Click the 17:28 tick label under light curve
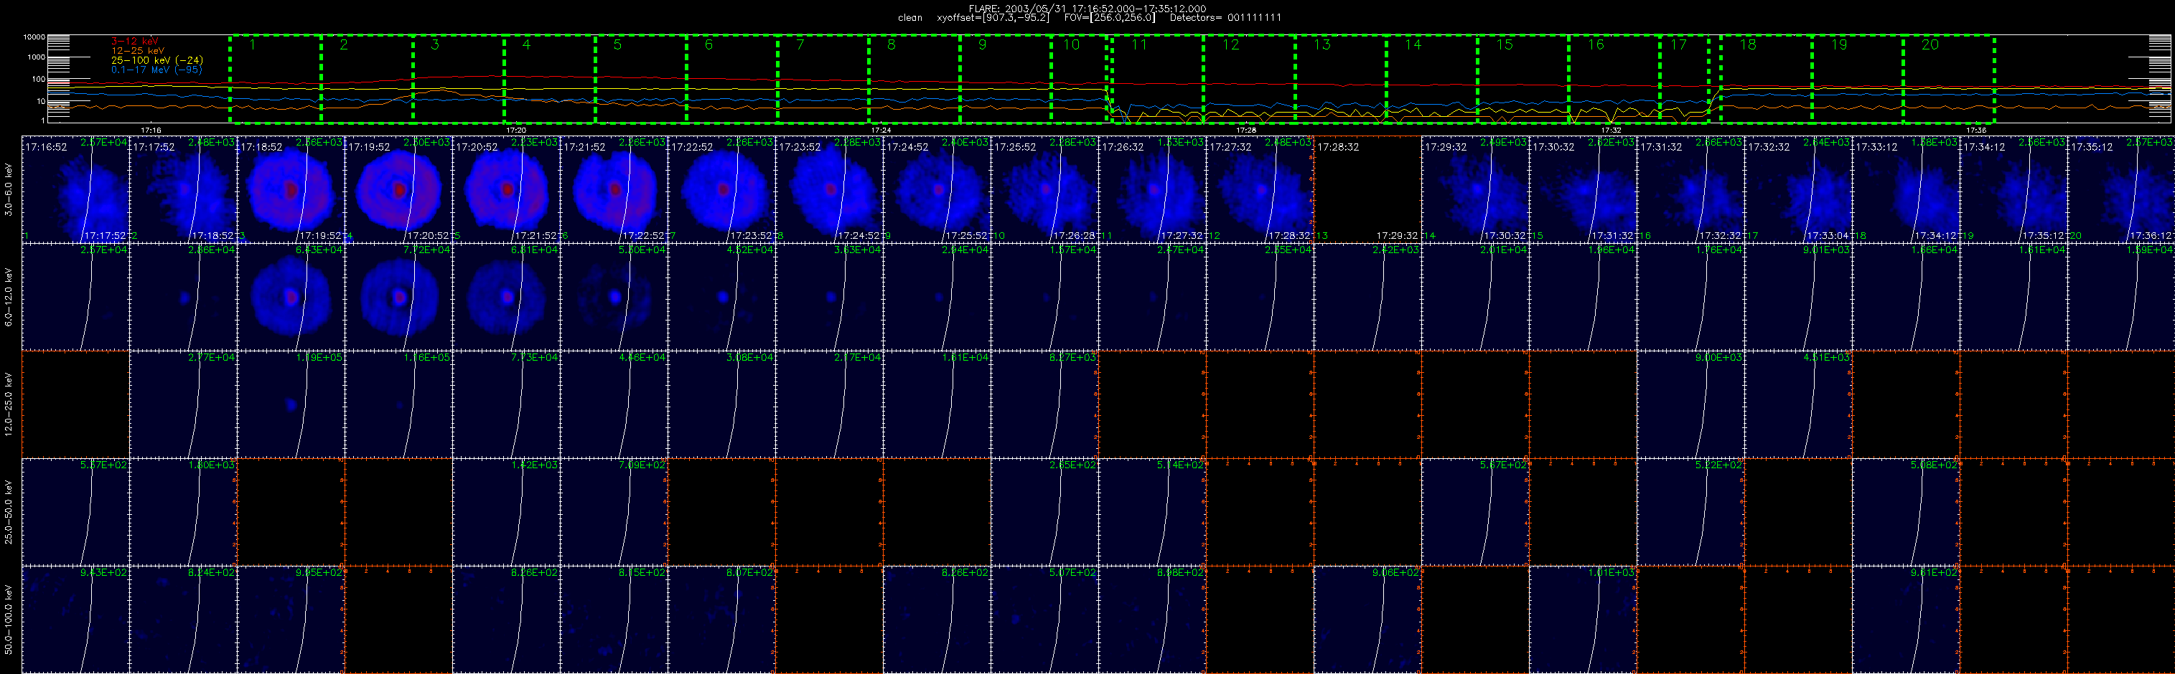The height and width of the screenshot is (674, 2175). pyautogui.click(x=1245, y=130)
